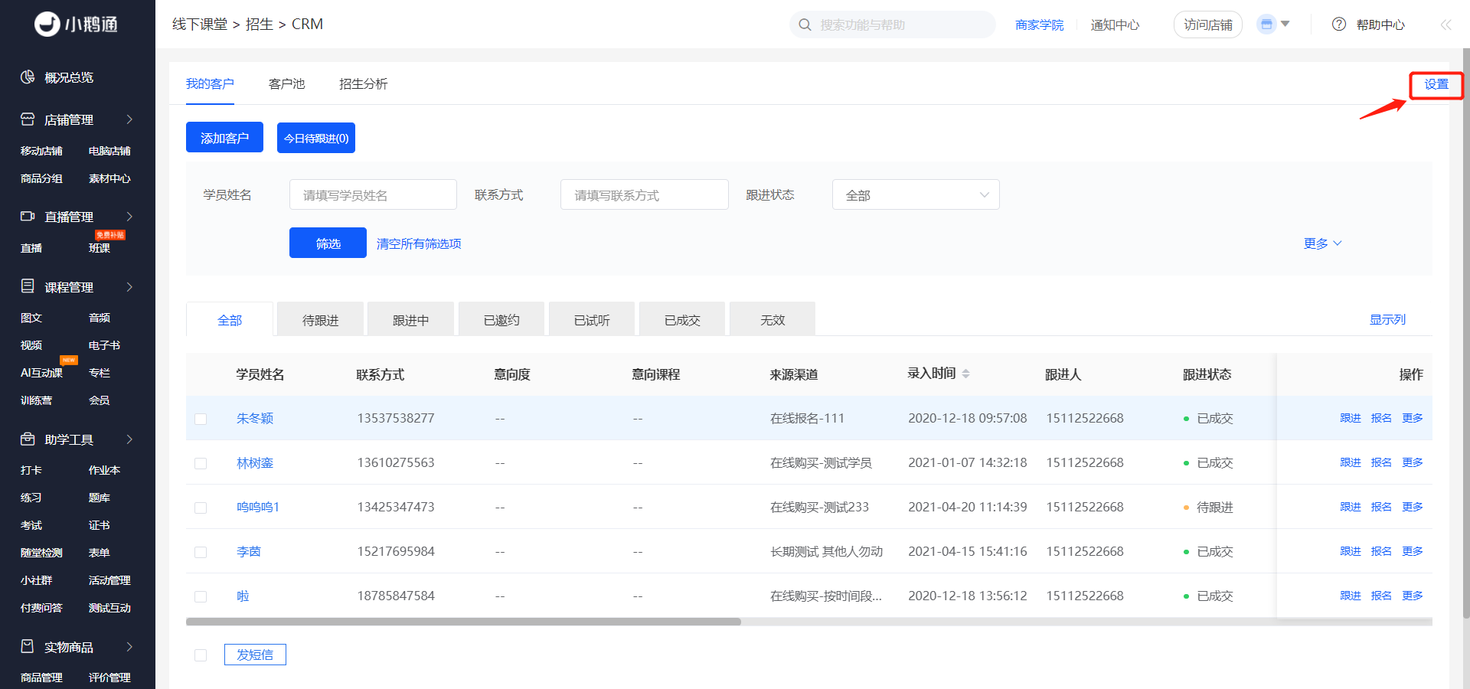Screen dimensions: 1470x689
Task: Select the 已邀约 status tab
Action: pyautogui.click(x=501, y=319)
